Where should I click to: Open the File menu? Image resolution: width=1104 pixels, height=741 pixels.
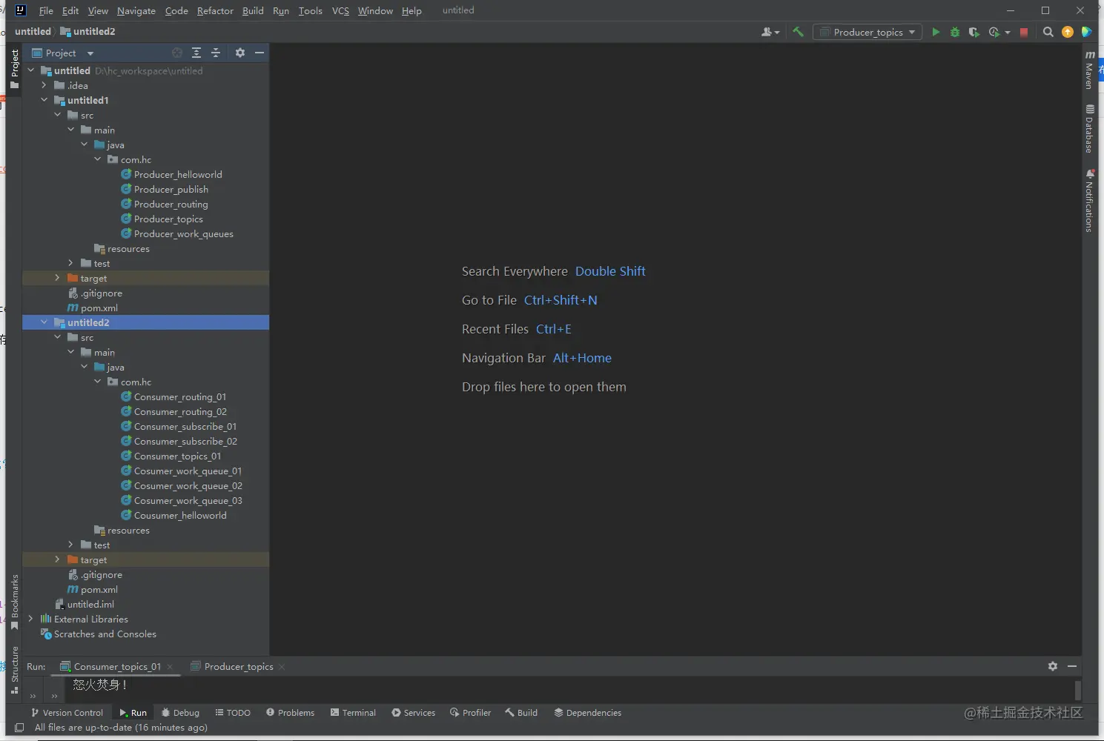click(46, 10)
